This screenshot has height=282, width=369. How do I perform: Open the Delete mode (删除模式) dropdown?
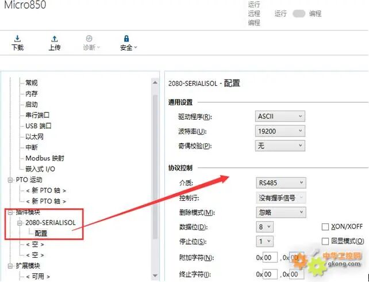point(281,212)
